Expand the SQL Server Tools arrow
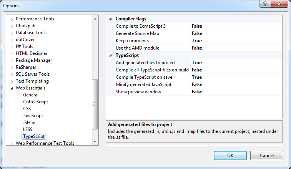291x169 pixels. click(x=12, y=75)
